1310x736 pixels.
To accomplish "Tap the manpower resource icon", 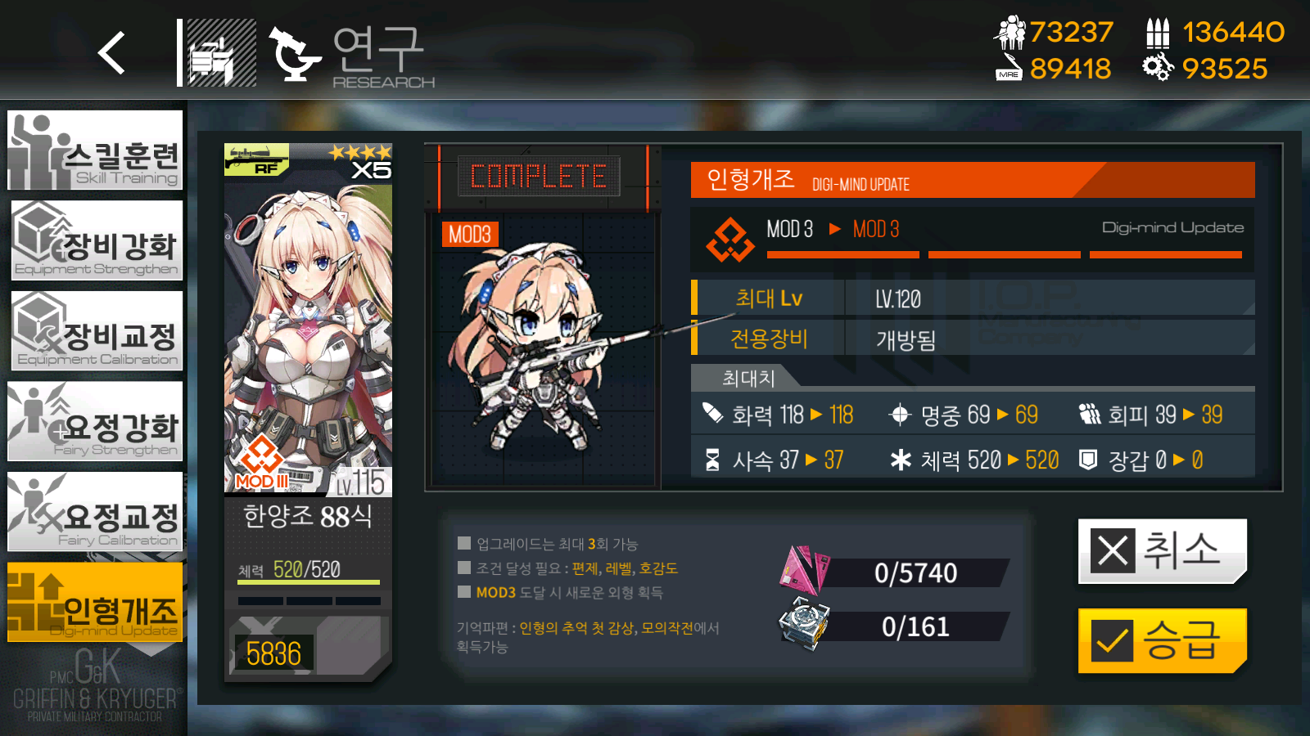I will [x=1010, y=33].
